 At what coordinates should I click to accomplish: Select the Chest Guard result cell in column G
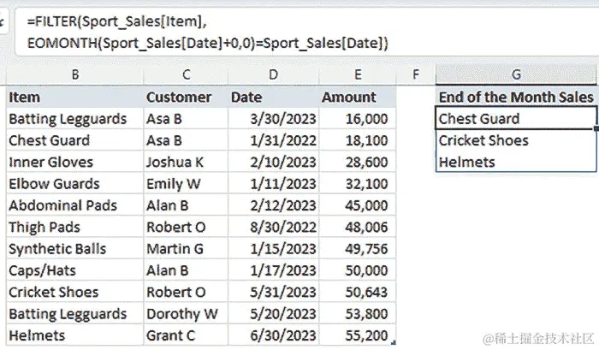pyautogui.click(x=516, y=119)
